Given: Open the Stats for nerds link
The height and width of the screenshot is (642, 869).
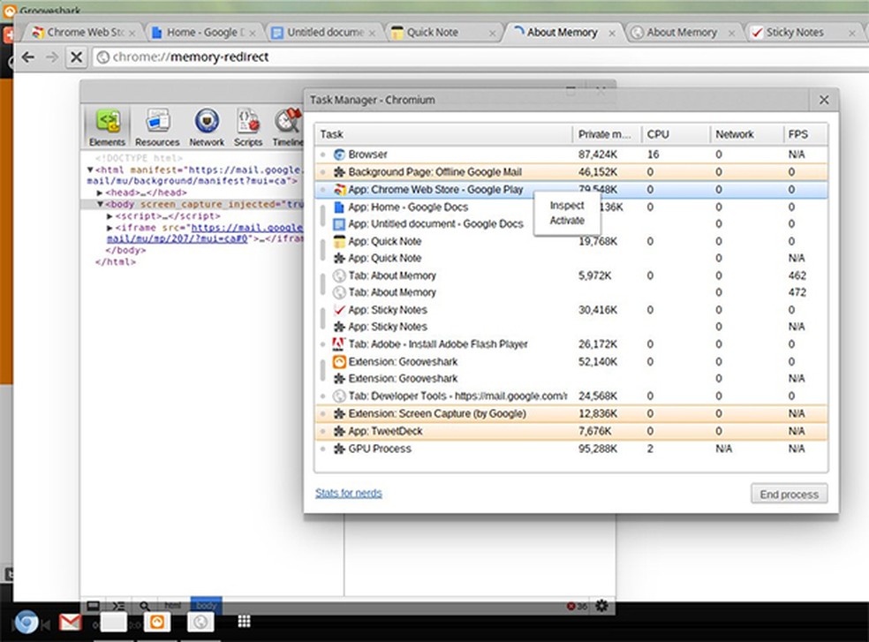Looking at the screenshot, I should (349, 493).
